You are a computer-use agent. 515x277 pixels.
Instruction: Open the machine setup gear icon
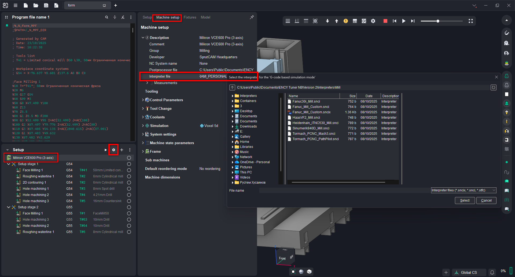(x=113, y=150)
